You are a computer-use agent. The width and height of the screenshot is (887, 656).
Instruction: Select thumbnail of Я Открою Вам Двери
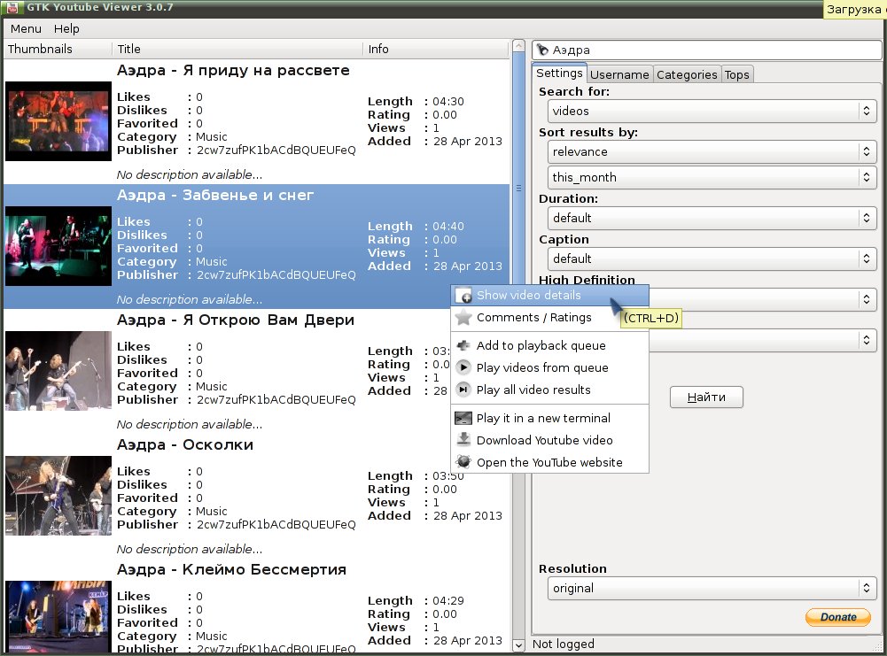58,371
